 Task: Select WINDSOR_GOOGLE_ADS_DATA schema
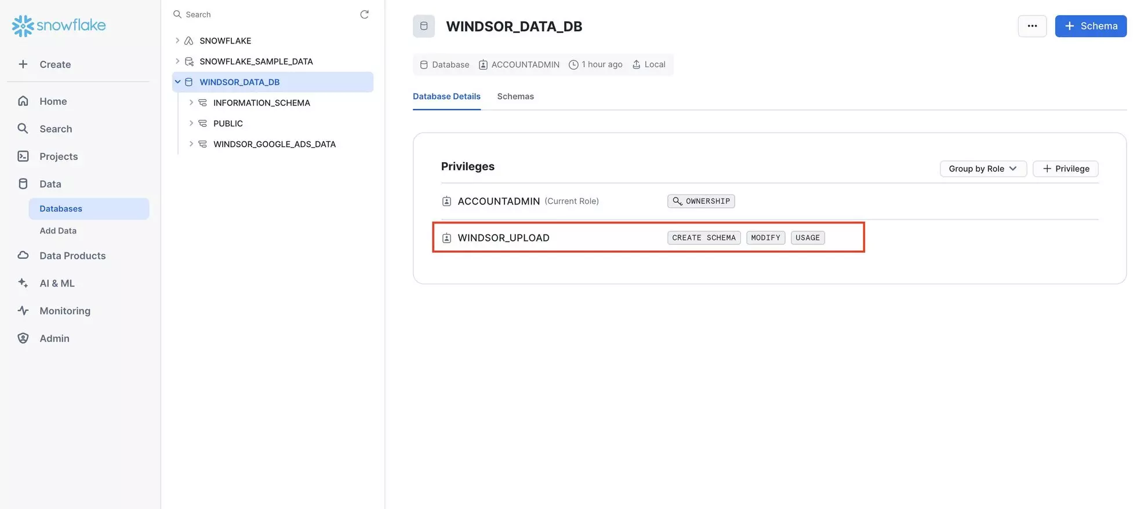click(x=274, y=144)
